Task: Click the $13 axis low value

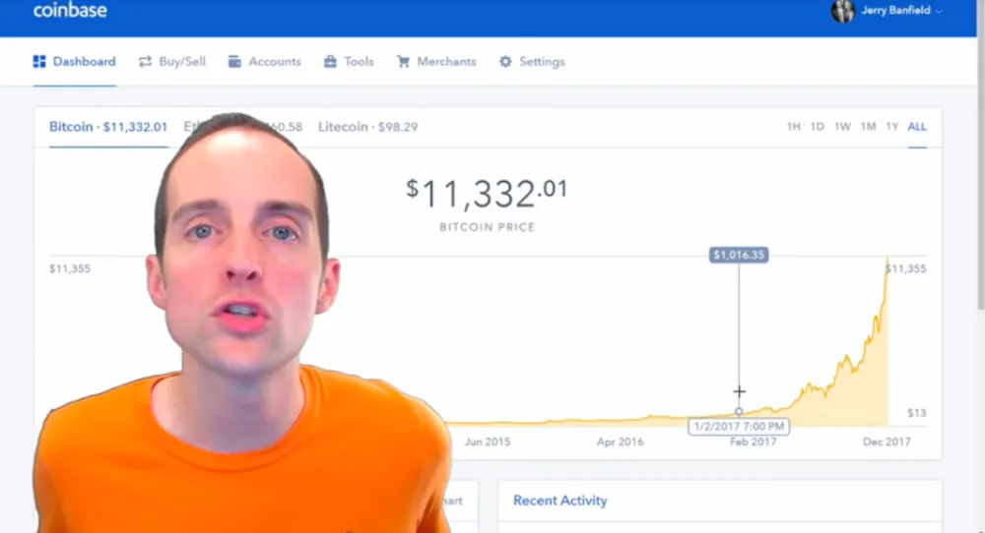Action: pyautogui.click(x=916, y=413)
